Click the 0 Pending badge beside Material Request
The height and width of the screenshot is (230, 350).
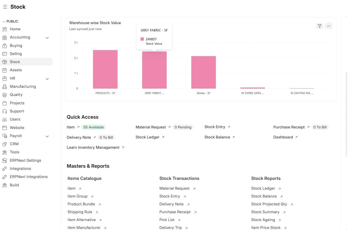click(183, 127)
